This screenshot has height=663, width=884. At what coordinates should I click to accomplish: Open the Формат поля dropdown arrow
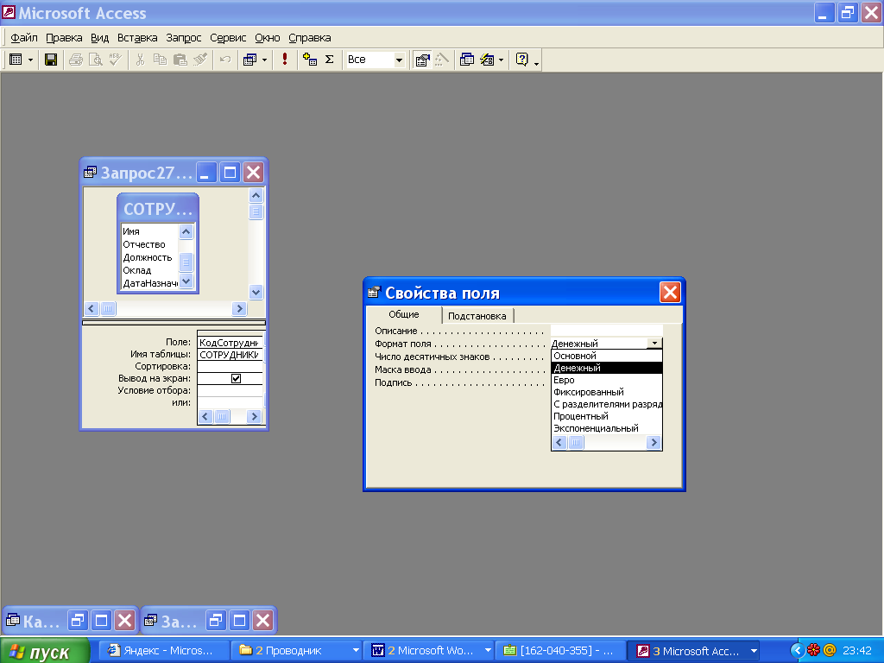[654, 343]
